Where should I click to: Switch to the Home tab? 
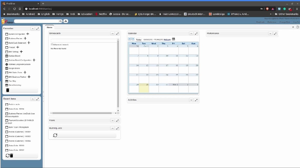49,27
